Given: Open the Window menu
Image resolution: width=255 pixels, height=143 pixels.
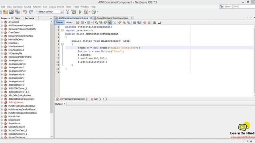Looking at the screenshot, I should [x=84, y=7].
